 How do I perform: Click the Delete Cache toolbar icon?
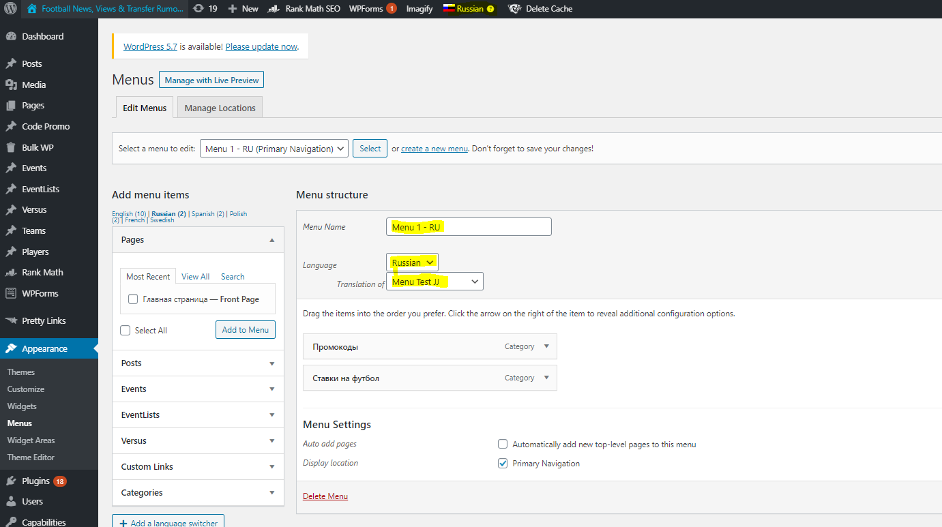[x=515, y=9]
